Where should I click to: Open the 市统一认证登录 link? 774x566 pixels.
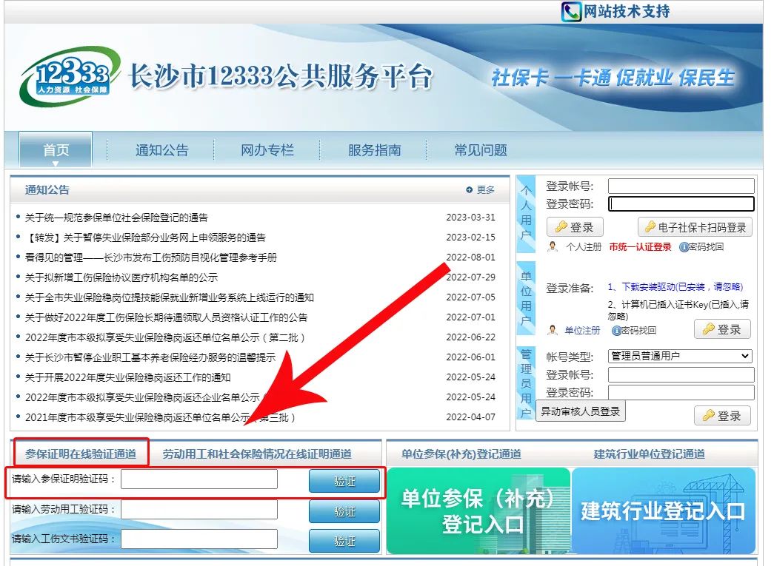[640, 247]
